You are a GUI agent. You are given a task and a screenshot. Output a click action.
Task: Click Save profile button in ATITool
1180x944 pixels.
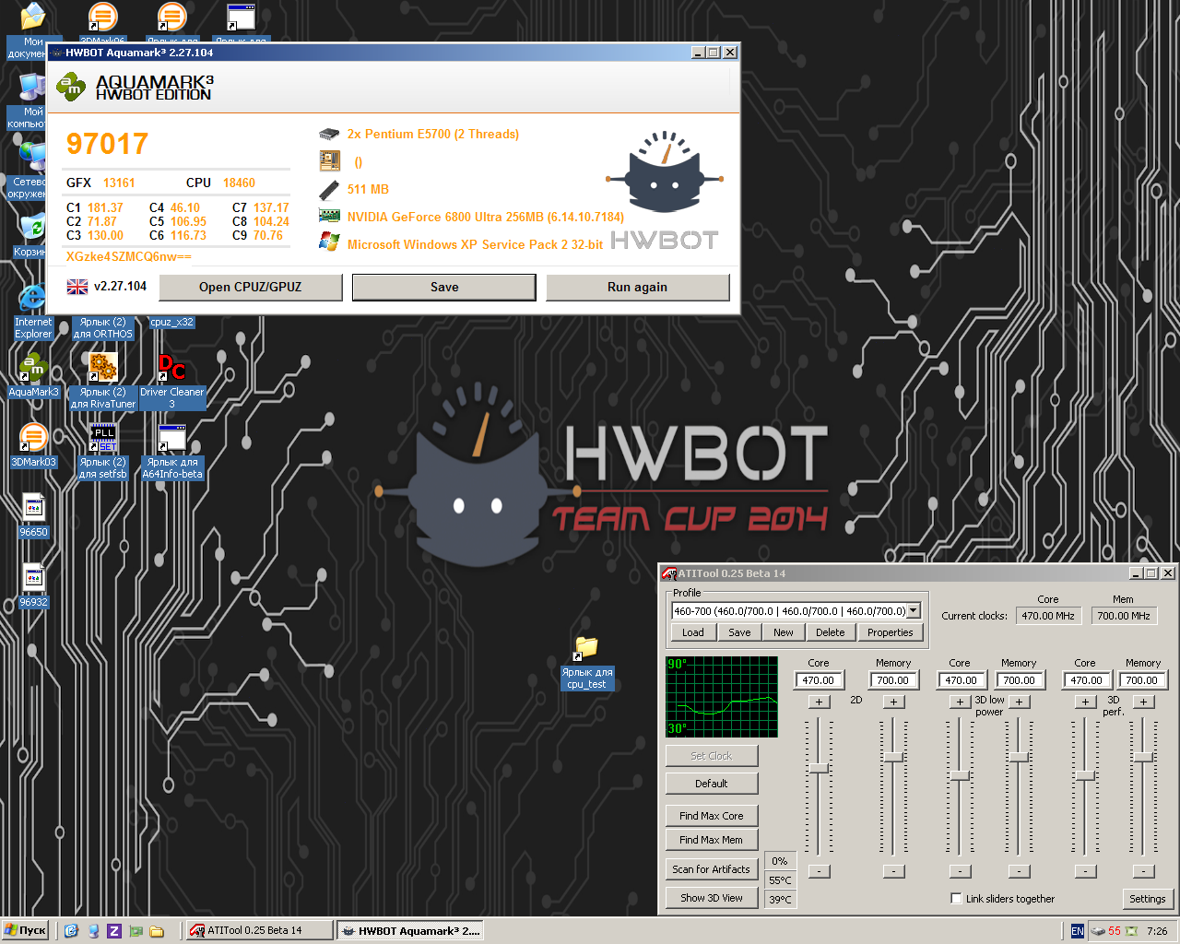[739, 632]
